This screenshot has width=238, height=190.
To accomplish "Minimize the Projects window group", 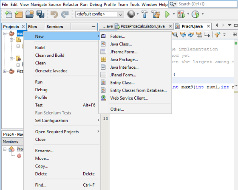I will pyautogui.click(x=93, y=27).
